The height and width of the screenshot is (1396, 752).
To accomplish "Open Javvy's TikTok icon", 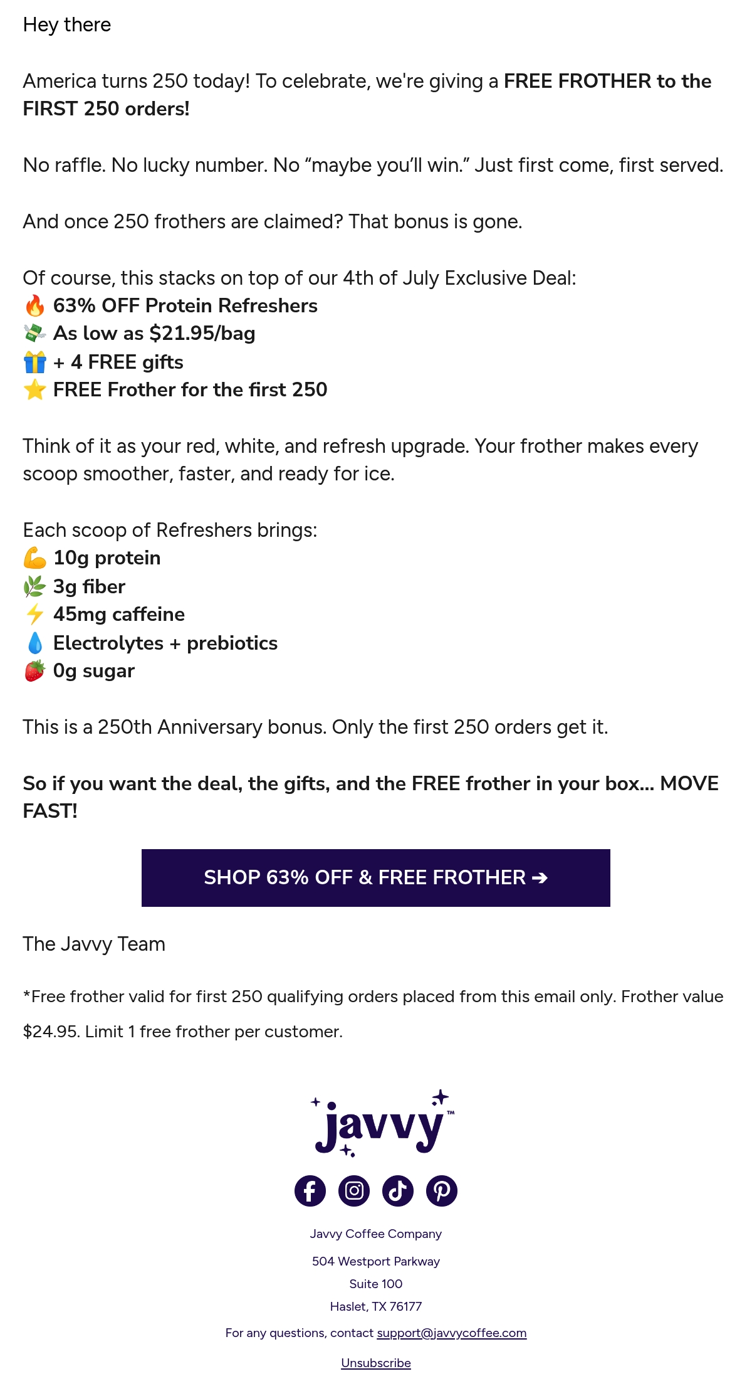I will pos(398,1191).
